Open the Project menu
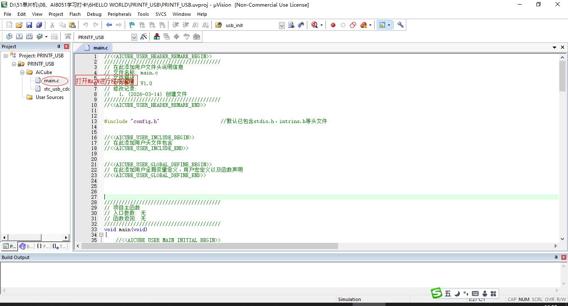 (56, 14)
